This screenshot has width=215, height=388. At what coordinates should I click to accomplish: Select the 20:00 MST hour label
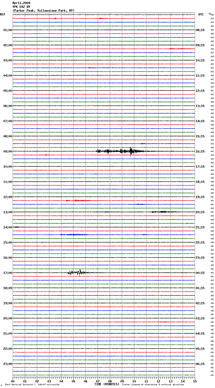(8, 318)
